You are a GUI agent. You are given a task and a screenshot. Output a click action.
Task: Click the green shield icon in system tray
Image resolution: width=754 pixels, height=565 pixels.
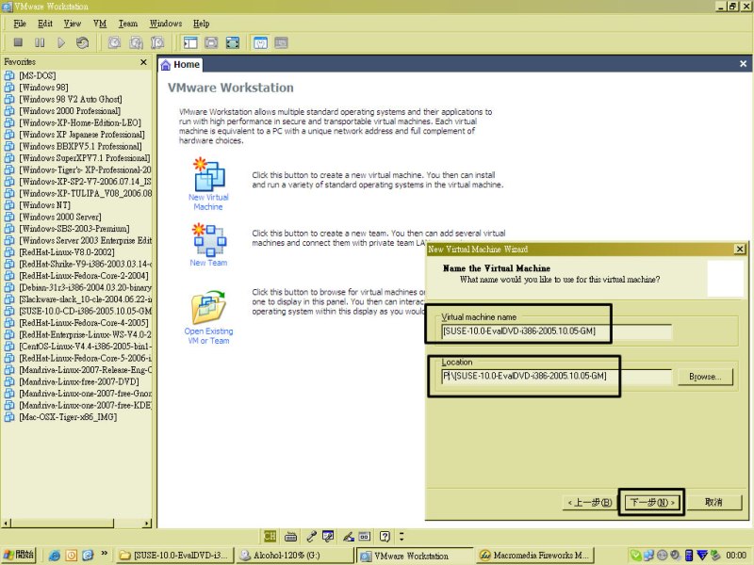click(635, 556)
